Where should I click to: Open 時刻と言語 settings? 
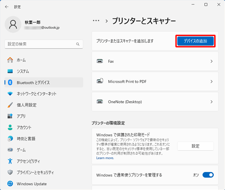coord(44,139)
